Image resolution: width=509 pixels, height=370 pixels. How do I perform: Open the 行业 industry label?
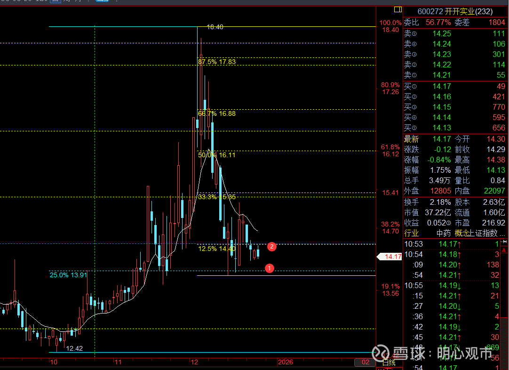411,233
